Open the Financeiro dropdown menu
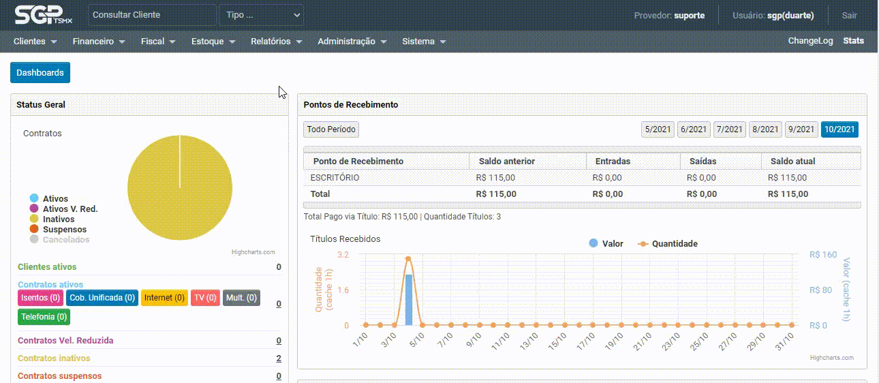The width and height of the screenshot is (879, 383). click(99, 42)
